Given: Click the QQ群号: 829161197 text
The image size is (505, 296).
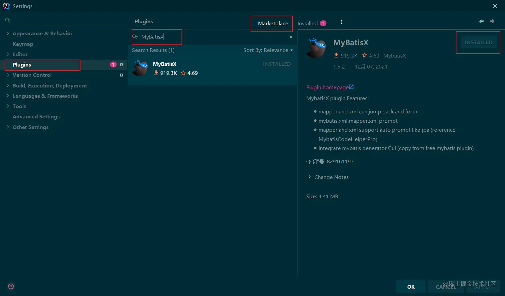Looking at the screenshot, I should tap(330, 161).
